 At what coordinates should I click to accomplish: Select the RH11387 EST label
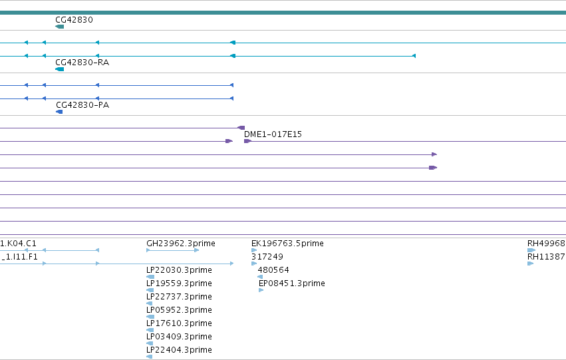point(547,257)
